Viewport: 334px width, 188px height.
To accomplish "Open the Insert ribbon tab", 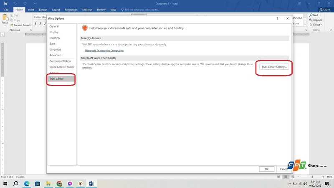I will [x=31, y=10].
